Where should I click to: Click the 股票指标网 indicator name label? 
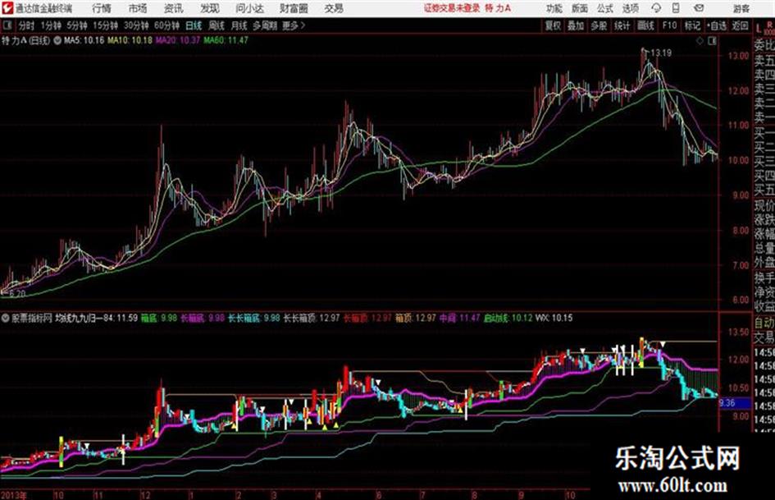pos(32,318)
